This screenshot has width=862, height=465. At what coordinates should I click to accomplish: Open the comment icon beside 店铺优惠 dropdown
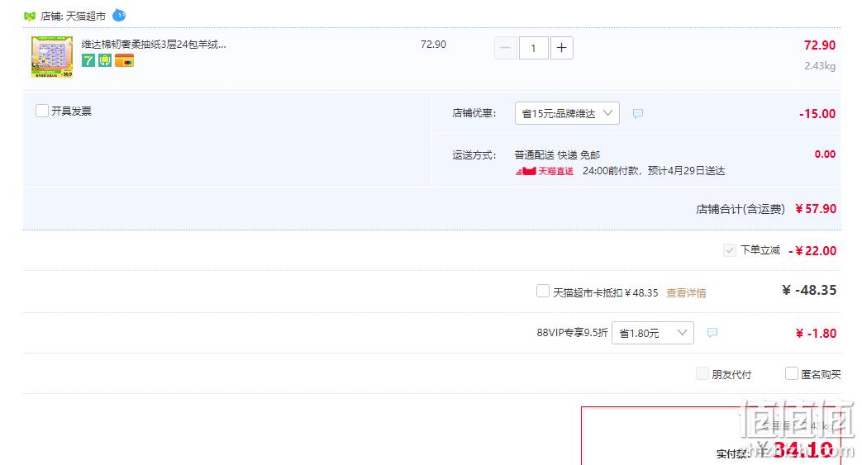pos(638,114)
